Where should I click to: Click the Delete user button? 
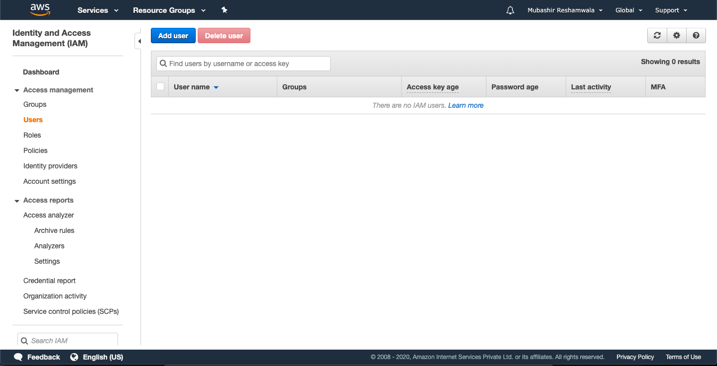coord(224,36)
